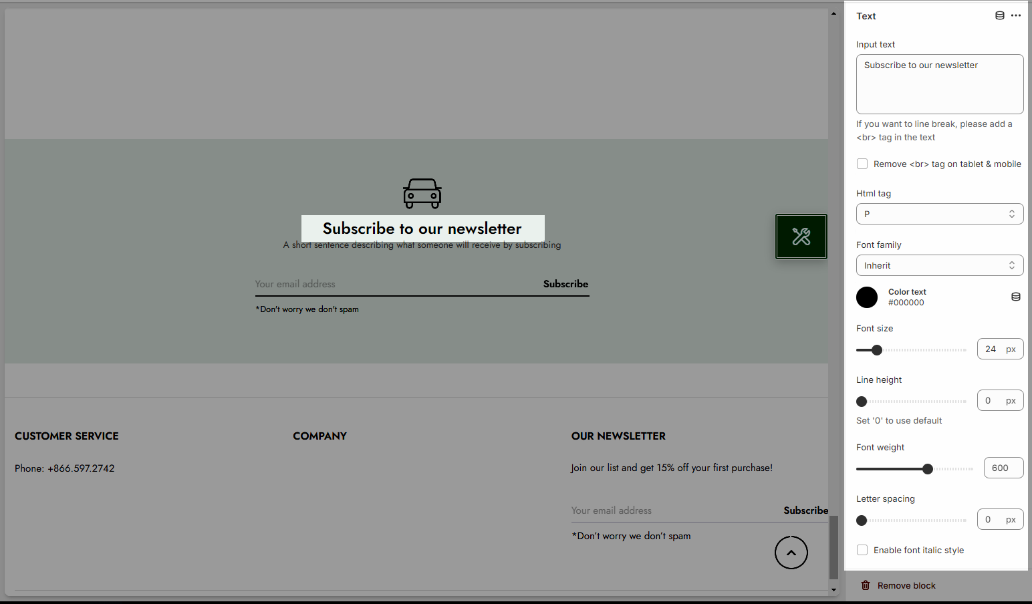Click the Color text #000000 label
Image resolution: width=1032 pixels, height=604 pixels.
(x=907, y=297)
